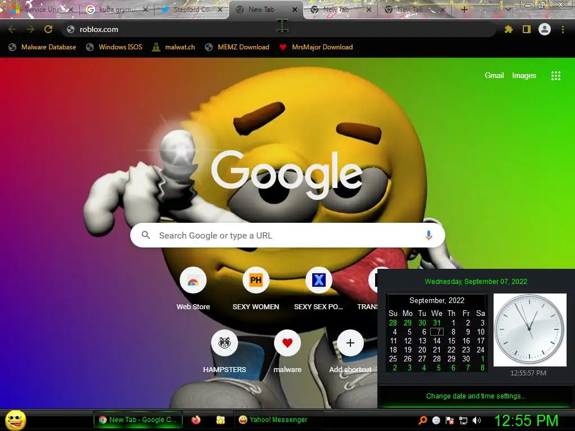This screenshot has width=575, height=431.
Task: Switch to the Stepford Co Twitter tab
Action: (x=191, y=10)
